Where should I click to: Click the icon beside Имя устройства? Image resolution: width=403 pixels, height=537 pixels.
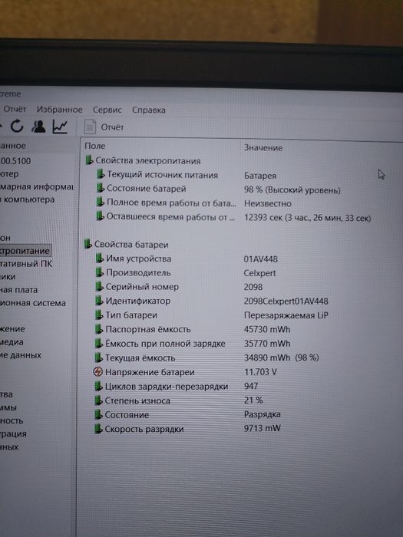pos(99,258)
